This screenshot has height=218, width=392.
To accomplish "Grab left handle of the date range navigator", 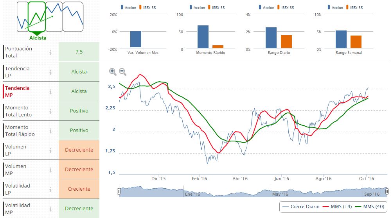I will click(119, 191).
